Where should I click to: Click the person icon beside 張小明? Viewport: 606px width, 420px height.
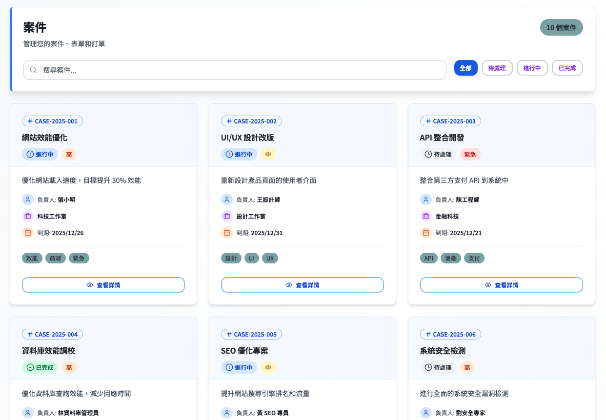pos(28,200)
